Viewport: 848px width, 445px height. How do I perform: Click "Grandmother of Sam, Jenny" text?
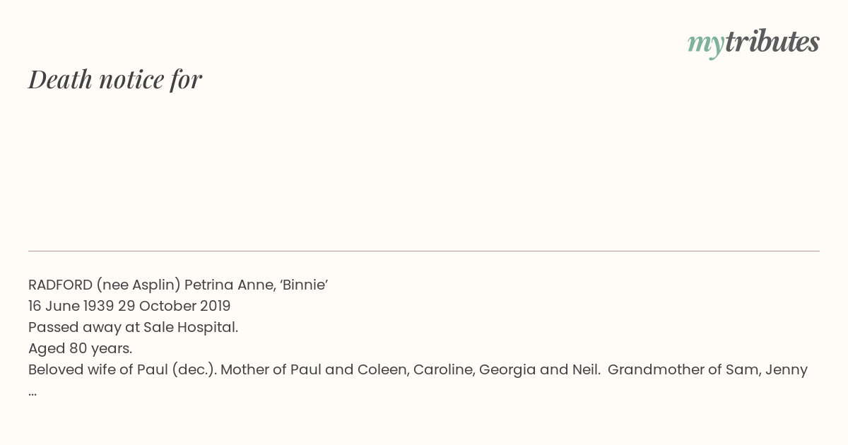click(707, 370)
